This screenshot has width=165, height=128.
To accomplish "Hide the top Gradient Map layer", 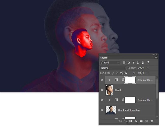I will pos(102,80).
